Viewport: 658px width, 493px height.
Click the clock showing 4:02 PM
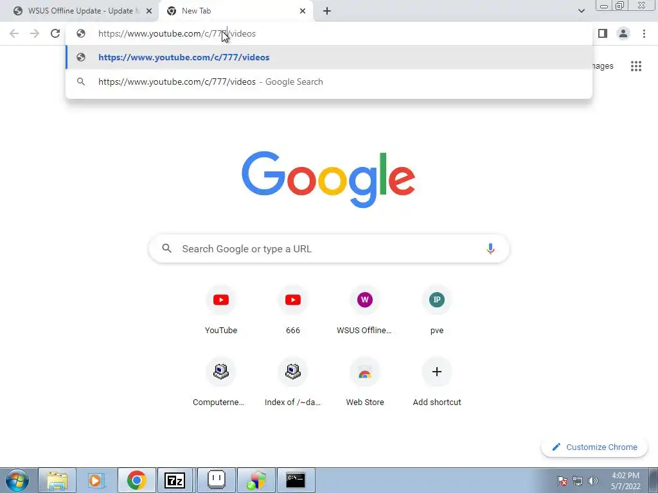[625, 481]
